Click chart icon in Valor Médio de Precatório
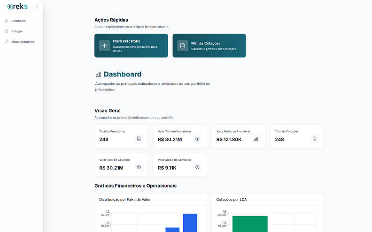 click(256, 139)
